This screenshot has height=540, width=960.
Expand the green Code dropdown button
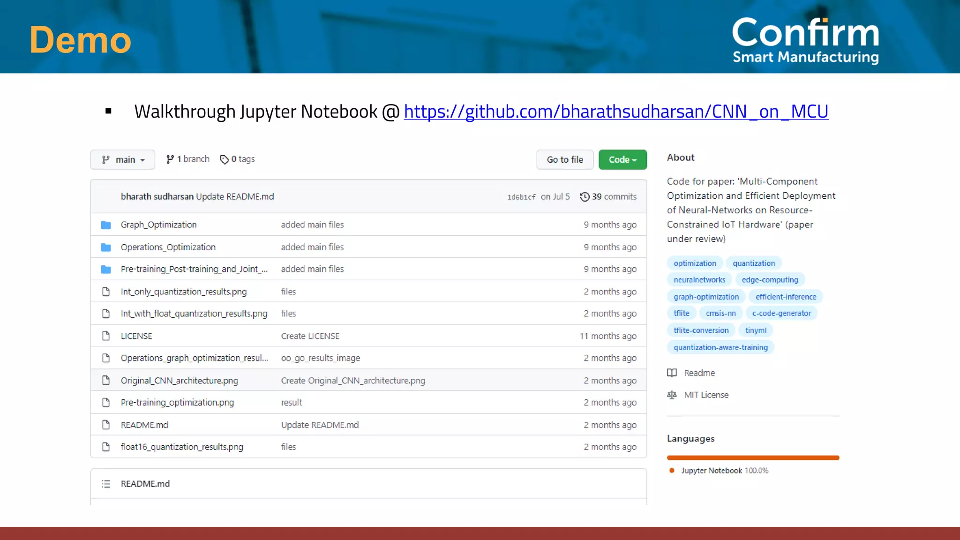(622, 160)
